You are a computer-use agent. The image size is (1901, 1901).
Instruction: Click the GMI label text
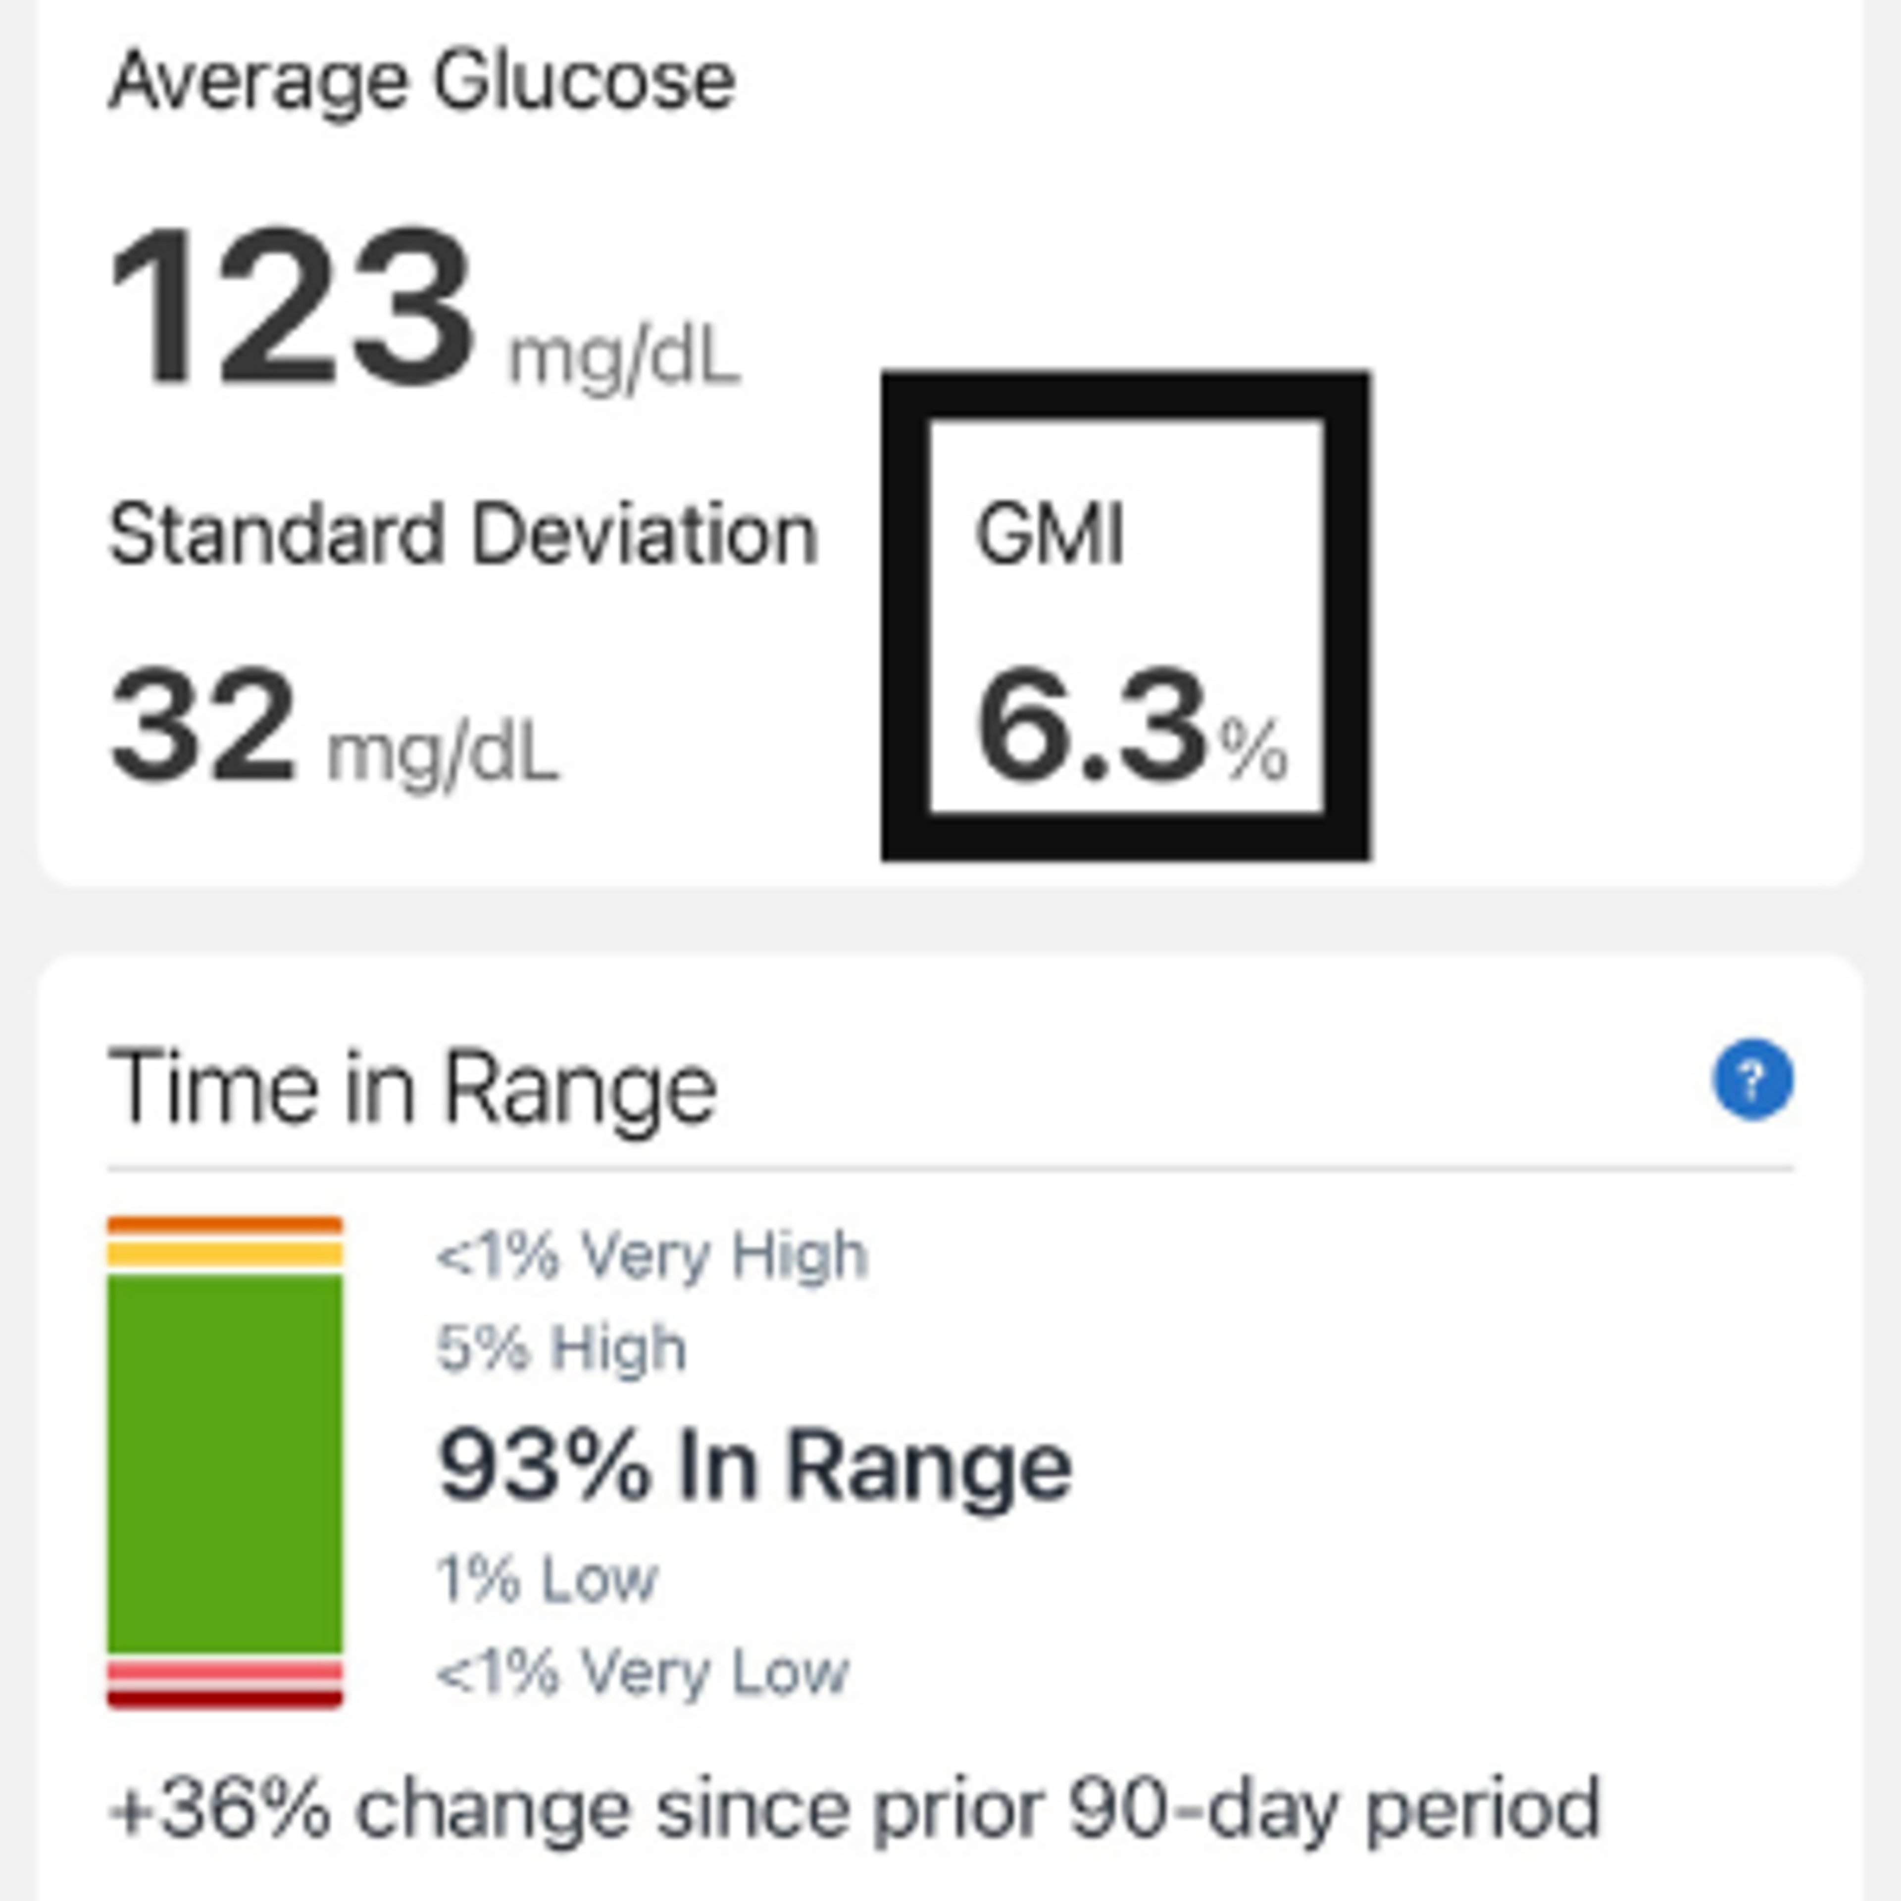[x=1049, y=535]
